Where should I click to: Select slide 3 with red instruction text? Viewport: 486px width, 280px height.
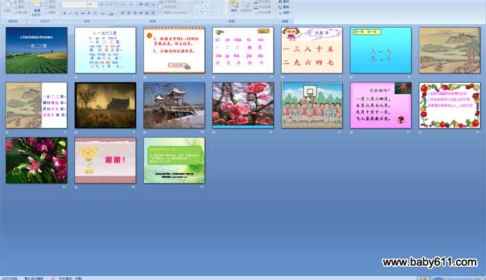coord(174,50)
